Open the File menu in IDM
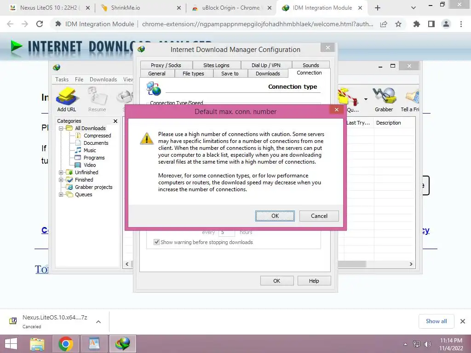Screen dimensions: 471x353 (79, 79)
